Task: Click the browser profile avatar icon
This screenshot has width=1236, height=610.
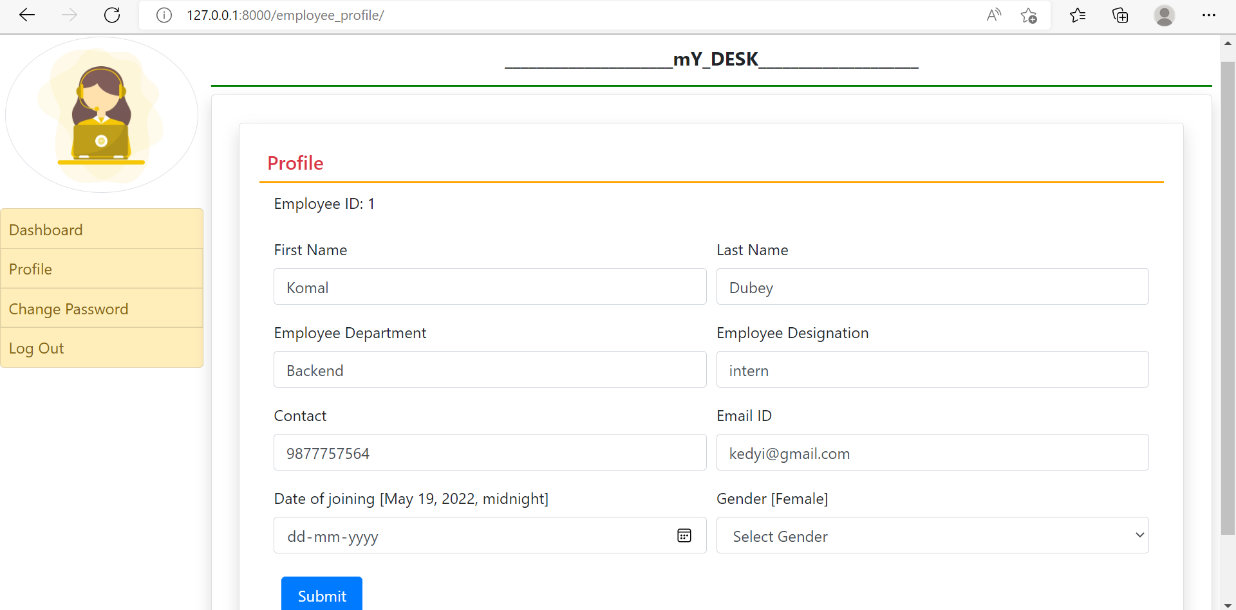Action: [1165, 15]
